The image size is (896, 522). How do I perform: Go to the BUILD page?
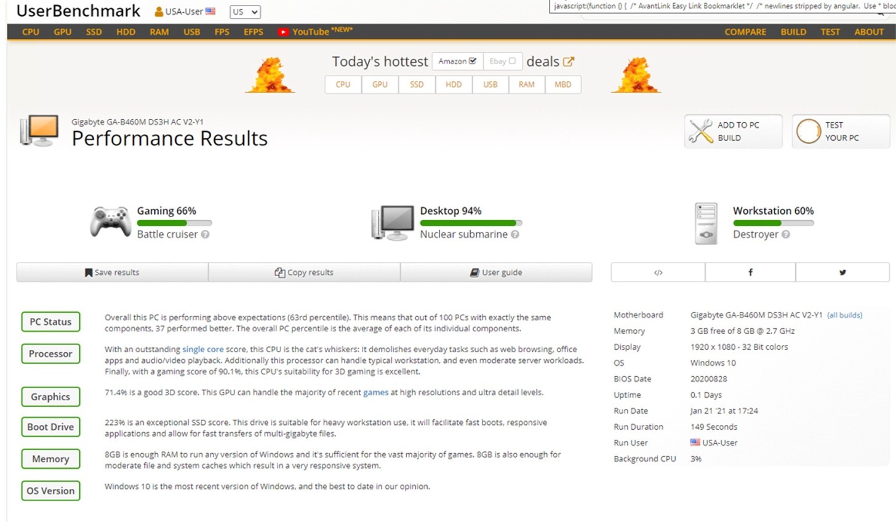coord(794,32)
